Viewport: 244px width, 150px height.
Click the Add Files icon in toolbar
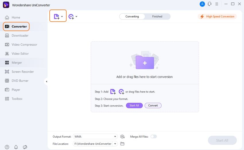(57, 16)
